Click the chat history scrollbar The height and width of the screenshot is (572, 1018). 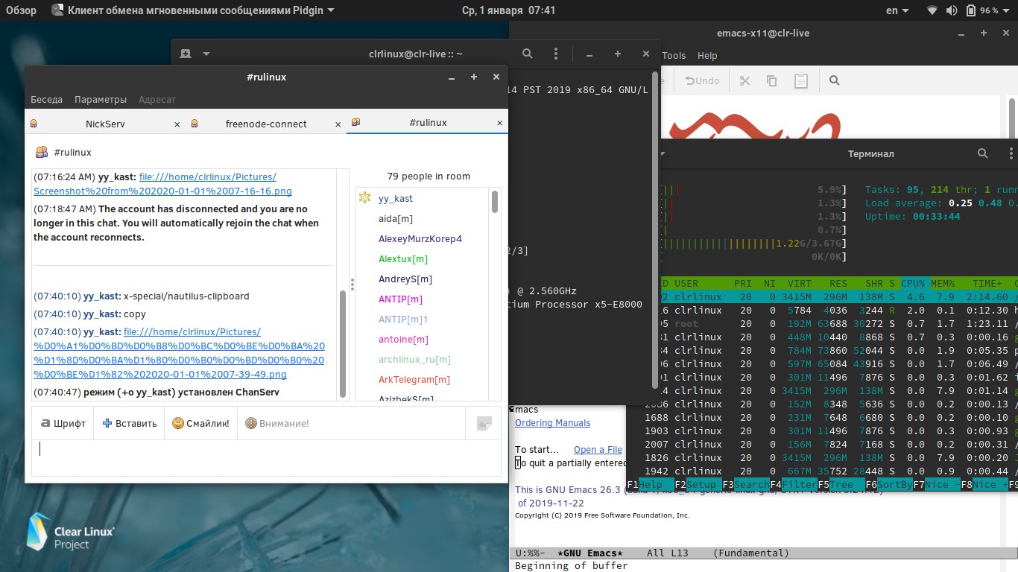[x=343, y=343]
